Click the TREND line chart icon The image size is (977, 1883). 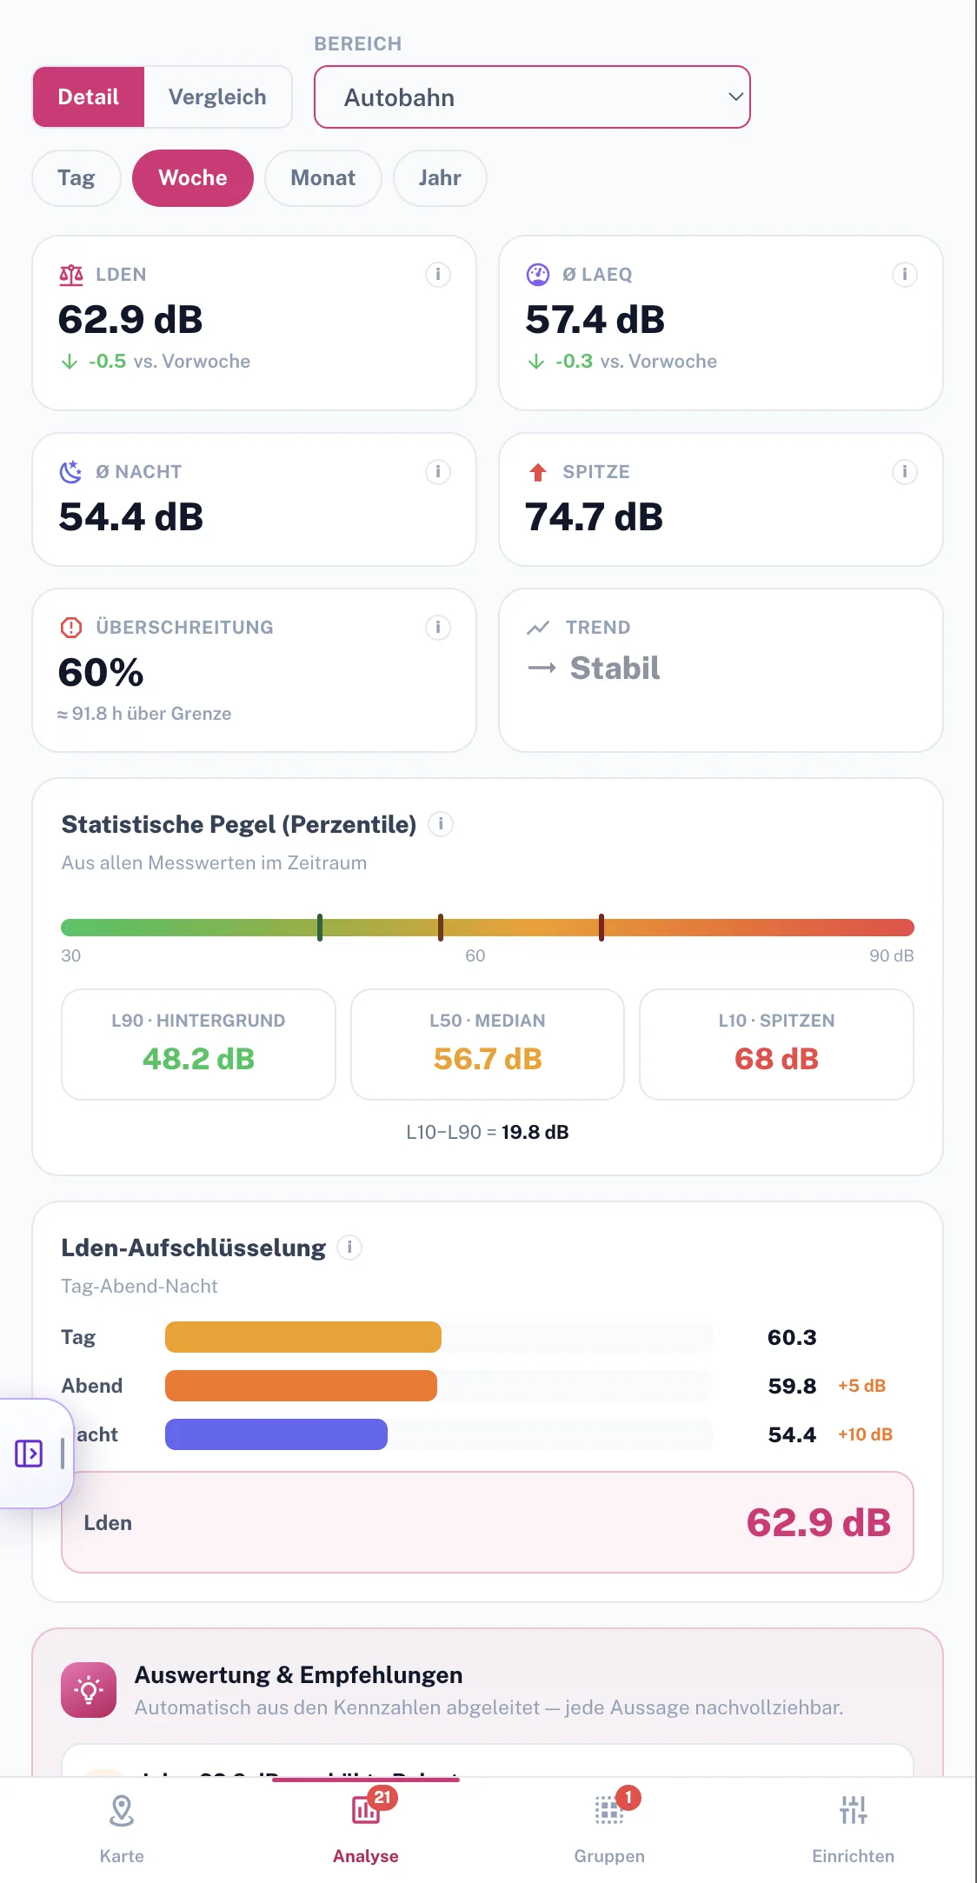(538, 628)
